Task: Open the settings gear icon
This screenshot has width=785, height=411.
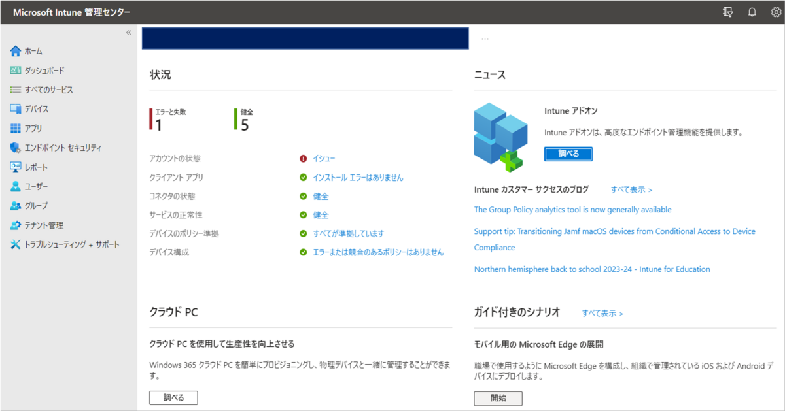Action: click(776, 12)
